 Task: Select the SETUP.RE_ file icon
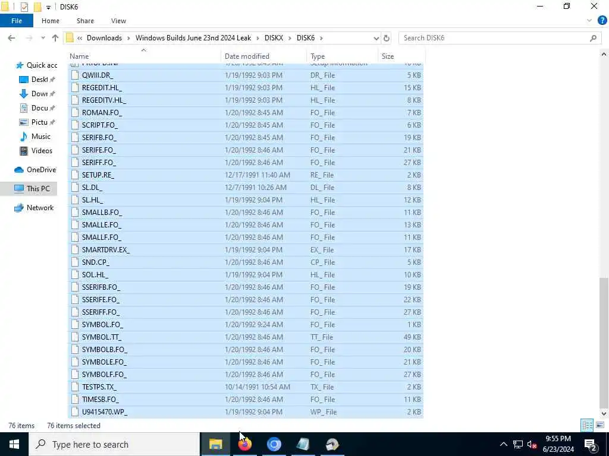coord(75,175)
